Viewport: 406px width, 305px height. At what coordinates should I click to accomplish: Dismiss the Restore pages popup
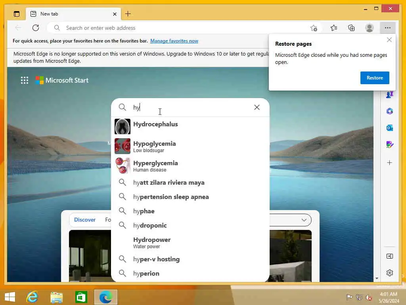389,40
